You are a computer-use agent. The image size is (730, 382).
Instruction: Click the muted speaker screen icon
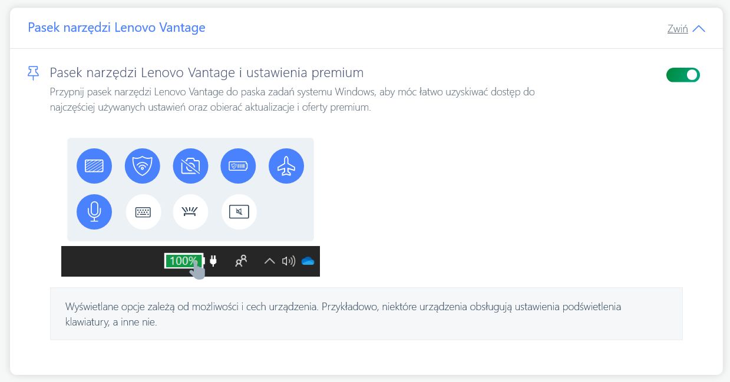coord(239,212)
